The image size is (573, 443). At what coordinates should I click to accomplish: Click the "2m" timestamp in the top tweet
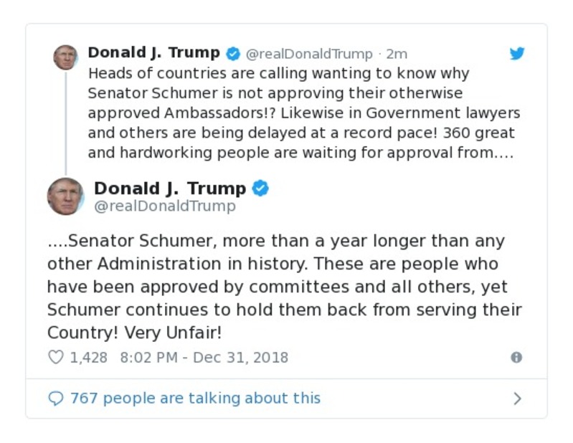click(397, 54)
